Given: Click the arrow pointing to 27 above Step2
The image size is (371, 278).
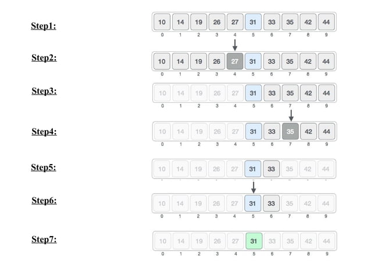Looking at the screenshot, I should click(x=235, y=45).
